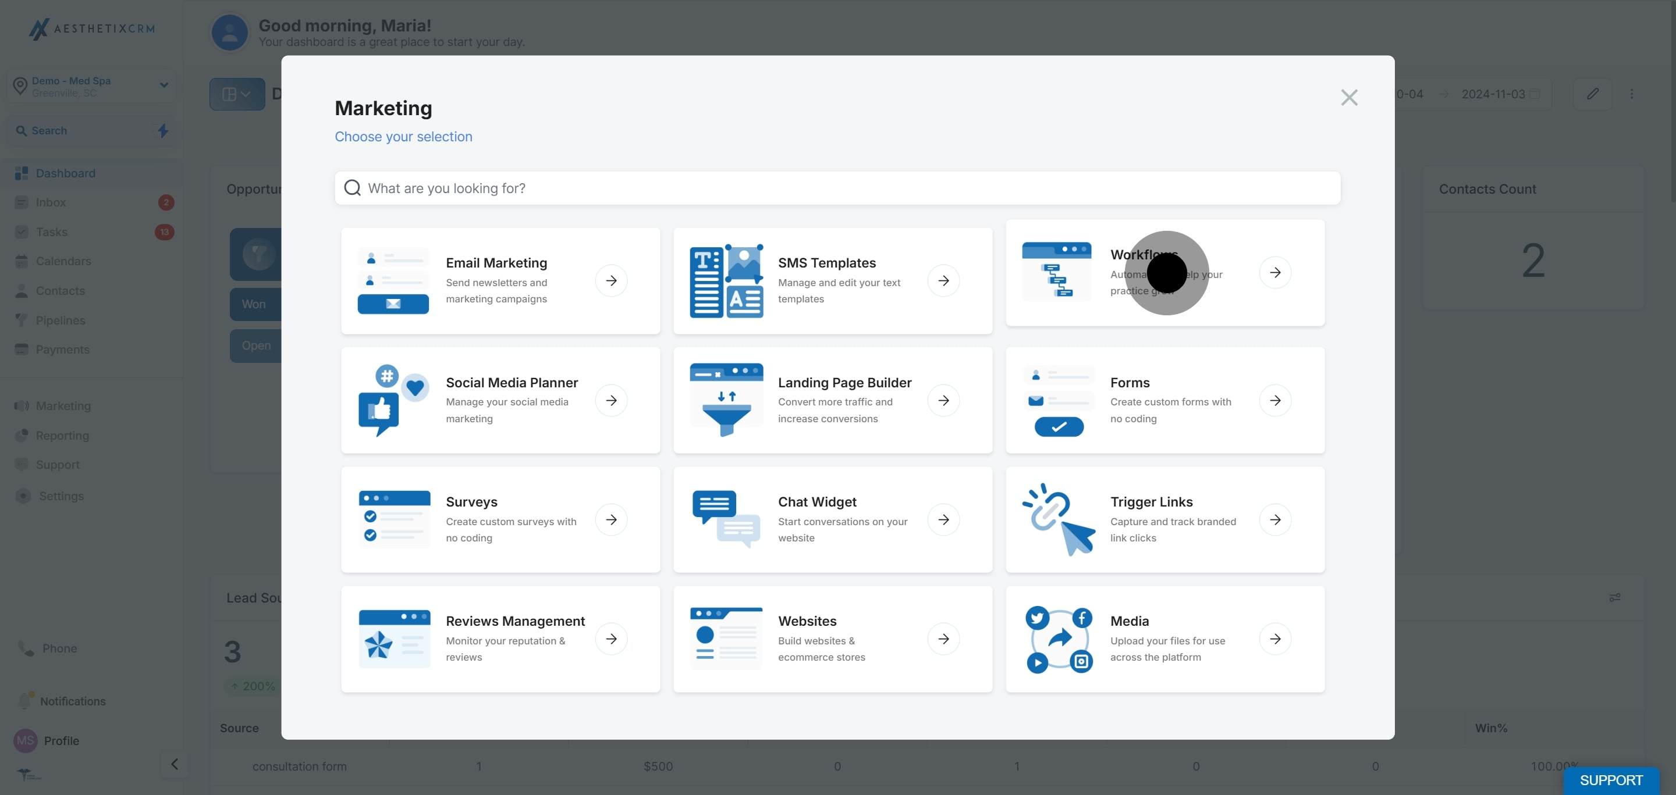Select the Trigger Links title

pyautogui.click(x=1151, y=502)
